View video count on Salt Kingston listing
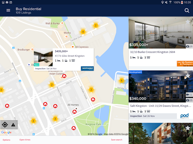The image size is (193, 144). 189,94
